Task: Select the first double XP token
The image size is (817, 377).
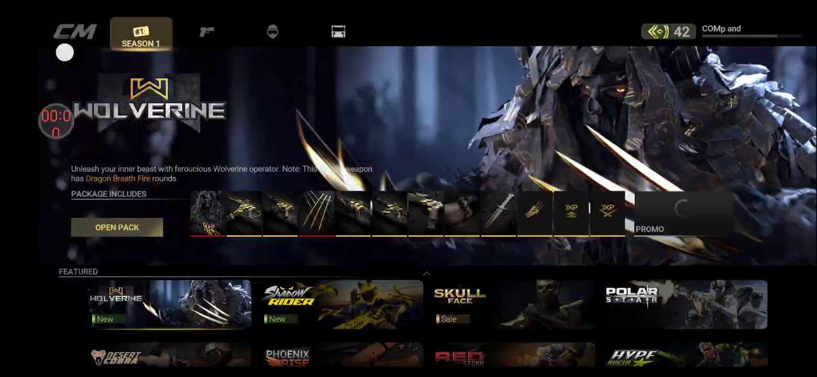Action: [571, 214]
